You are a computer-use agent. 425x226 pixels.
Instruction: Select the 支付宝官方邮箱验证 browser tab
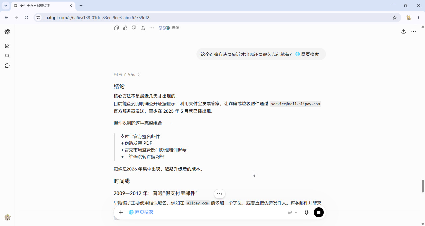(x=42, y=6)
